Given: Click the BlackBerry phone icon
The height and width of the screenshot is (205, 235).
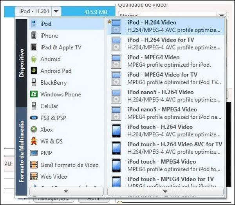Looking at the screenshot, I should click(x=34, y=82).
